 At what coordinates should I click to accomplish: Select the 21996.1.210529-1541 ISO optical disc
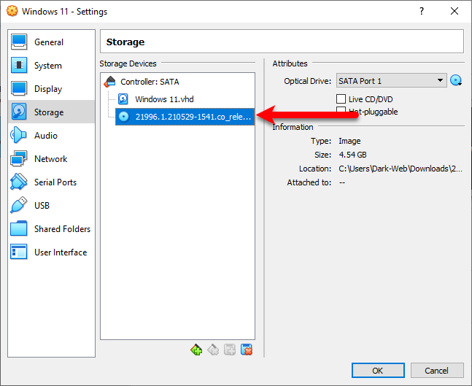(185, 117)
